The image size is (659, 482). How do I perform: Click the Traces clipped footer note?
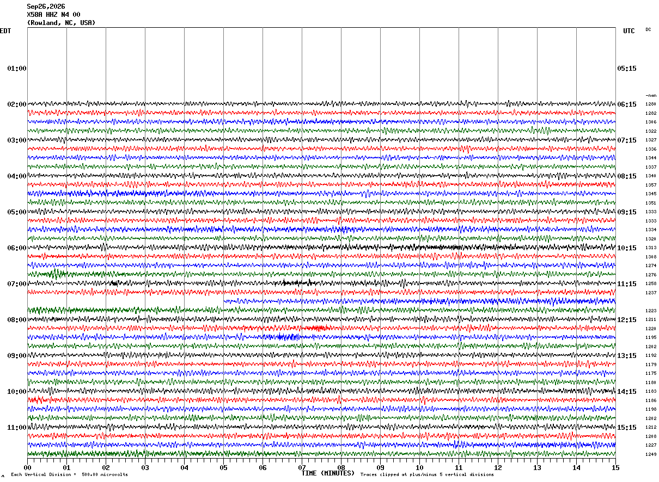click(x=427, y=474)
